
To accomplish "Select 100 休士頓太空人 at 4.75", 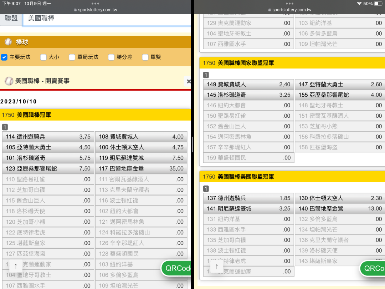I will coord(141,147).
